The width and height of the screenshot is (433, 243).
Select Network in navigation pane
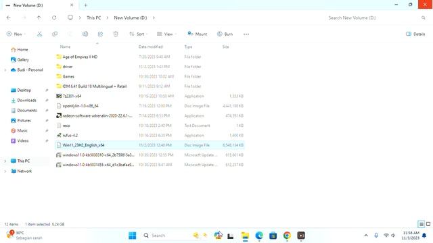point(21,171)
